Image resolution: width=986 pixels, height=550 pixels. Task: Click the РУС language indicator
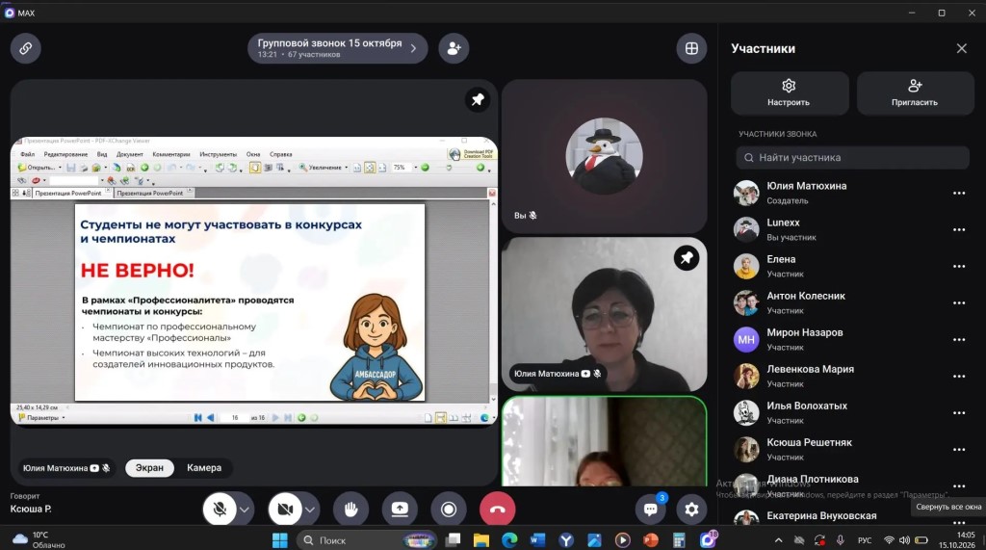(x=865, y=540)
